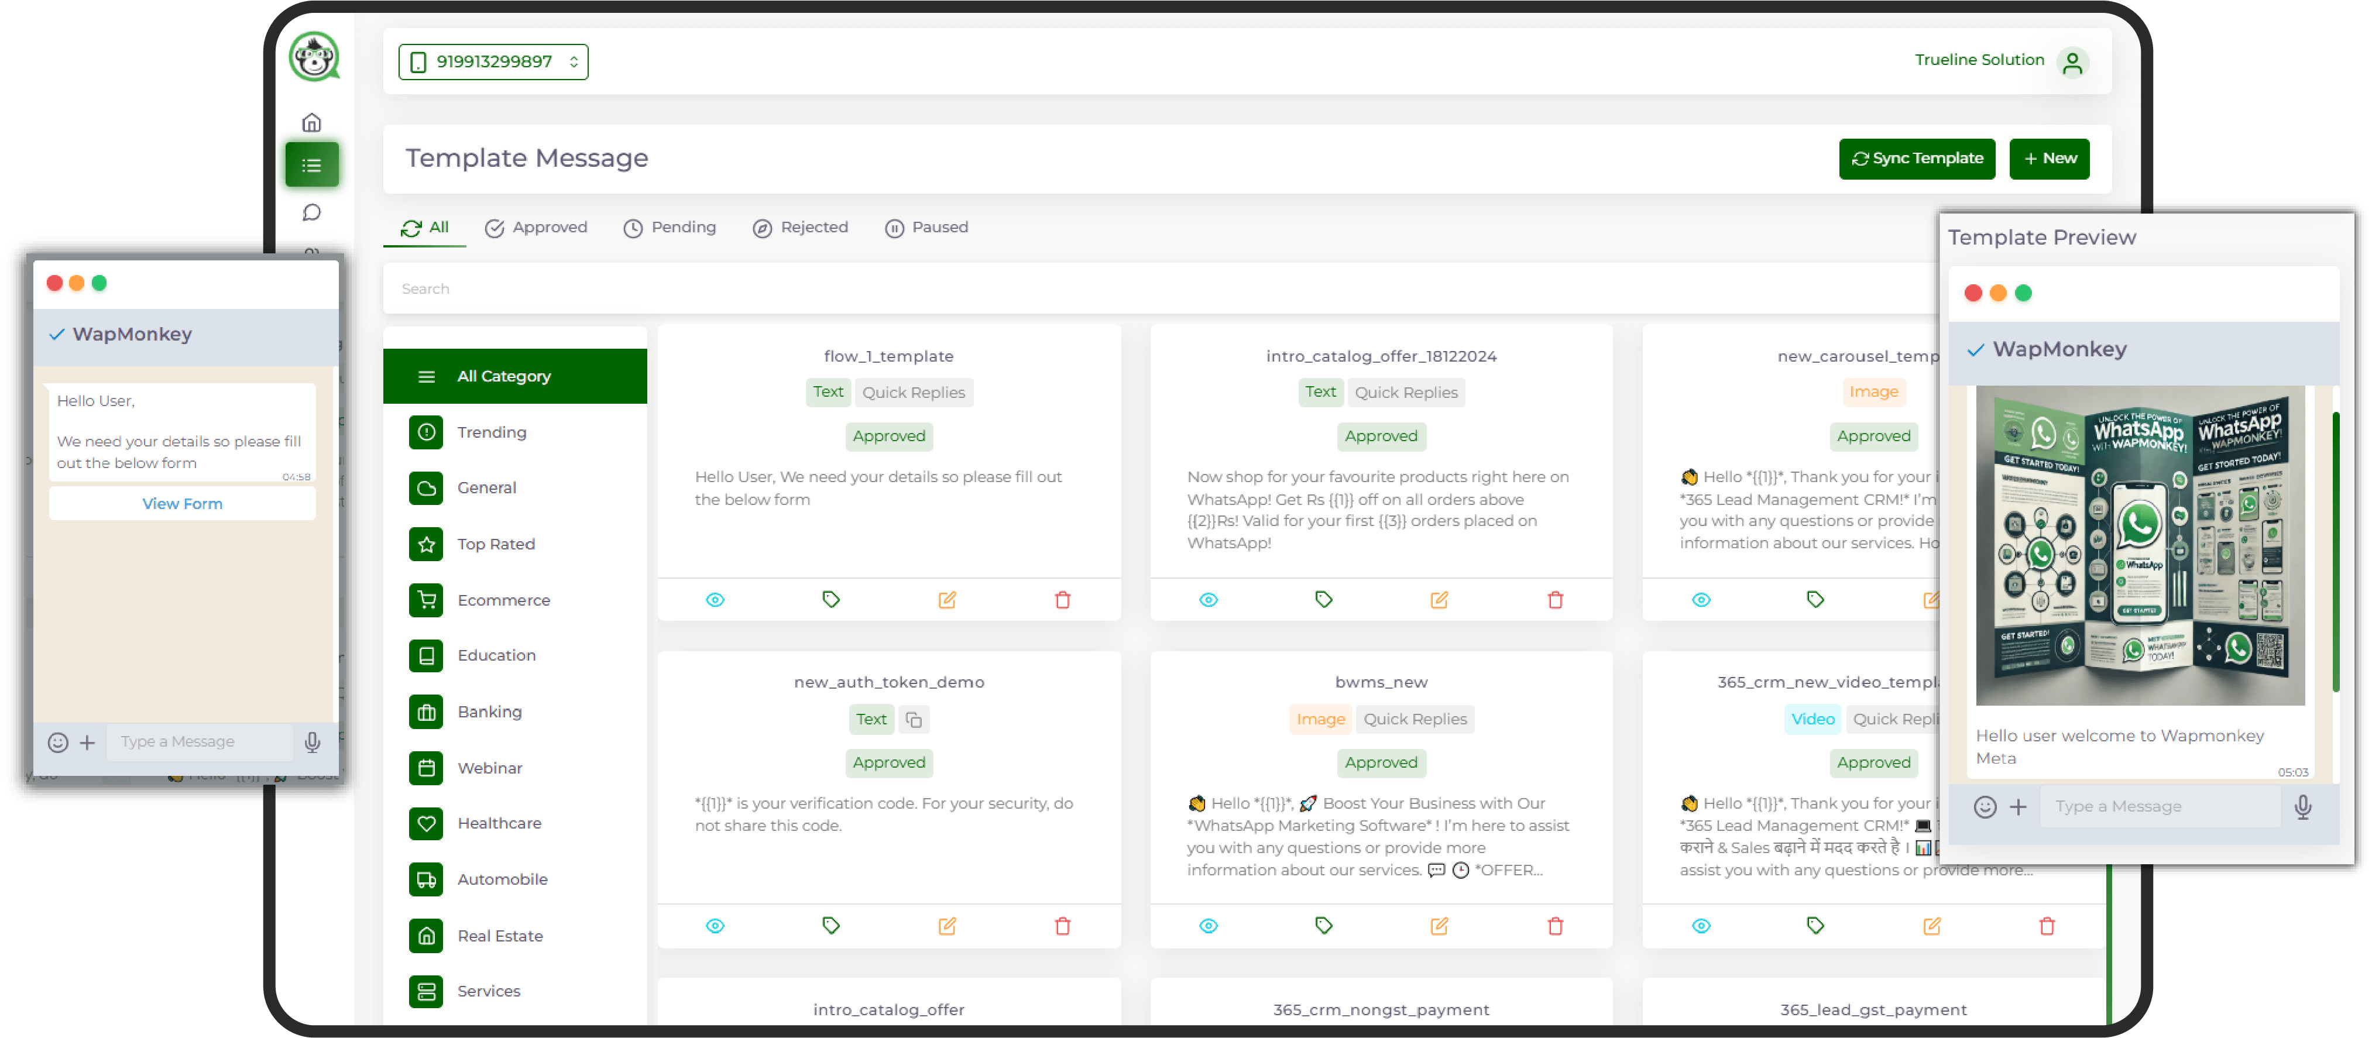Choose the Top Rated category

click(x=515, y=544)
